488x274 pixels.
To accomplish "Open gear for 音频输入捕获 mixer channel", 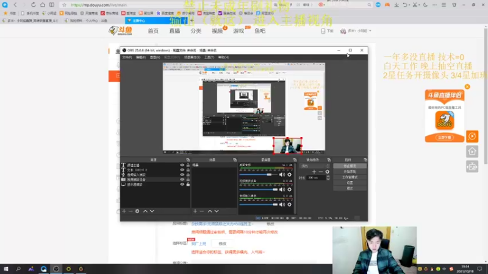I will pyautogui.click(x=289, y=205).
